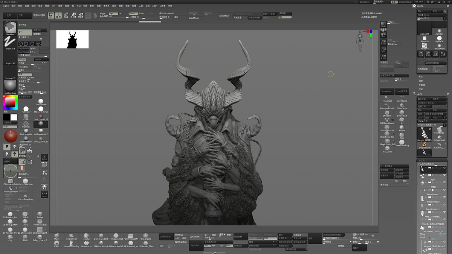Choose the Dam_Standard brush
452x254 pixels.
101,236
